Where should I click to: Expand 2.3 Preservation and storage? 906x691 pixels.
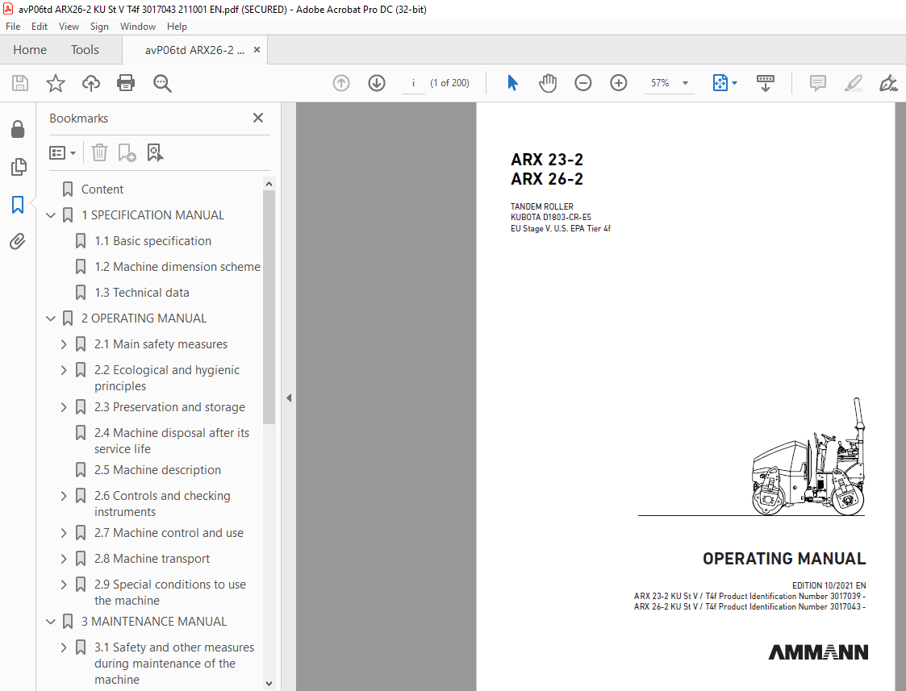pyautogui.click(x=64, y=407)
